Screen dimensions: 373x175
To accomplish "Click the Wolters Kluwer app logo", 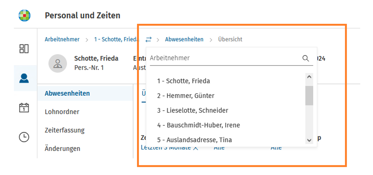I will 24,16.
